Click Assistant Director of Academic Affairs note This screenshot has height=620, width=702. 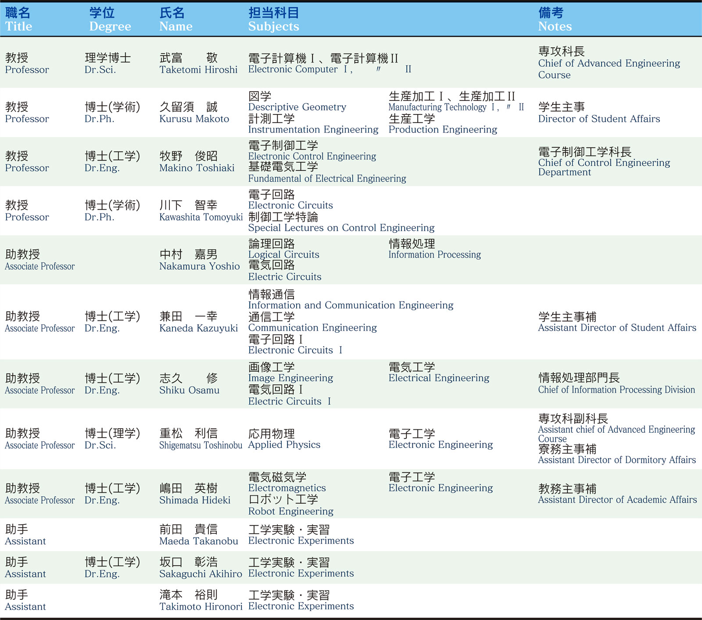coord(617,500)
